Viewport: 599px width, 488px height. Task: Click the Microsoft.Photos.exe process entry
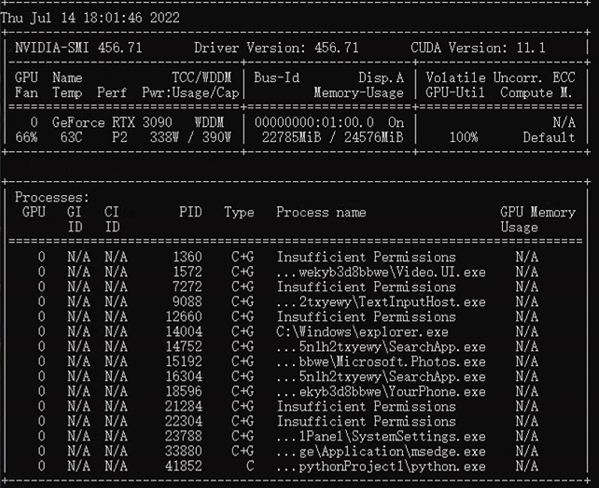click(x=381, y=361)
